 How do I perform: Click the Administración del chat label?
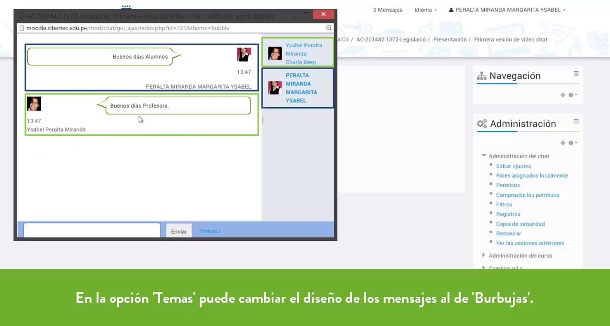pos(519,156)
